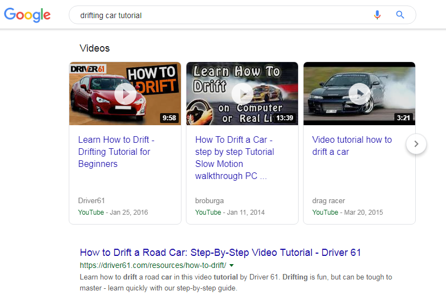Expand dropdown arrow beside driver61.com URL

232,265
